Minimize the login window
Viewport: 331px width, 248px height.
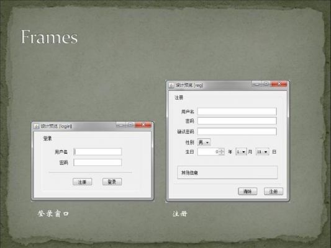click(121, 125)
